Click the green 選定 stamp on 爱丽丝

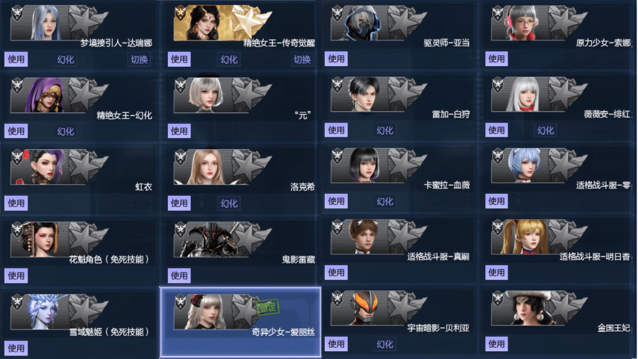point(268,307)
